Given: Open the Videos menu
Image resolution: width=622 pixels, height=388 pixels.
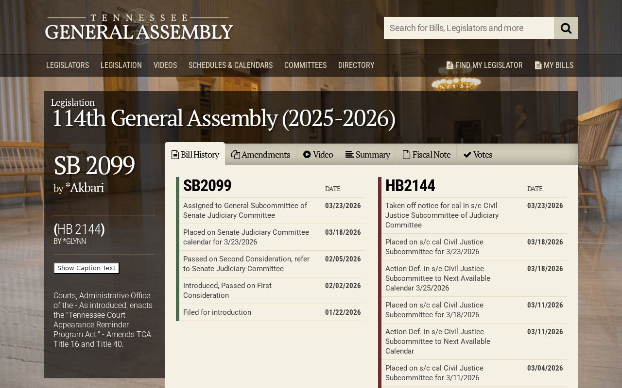Looking at the screenshot, I should point(165,65).
